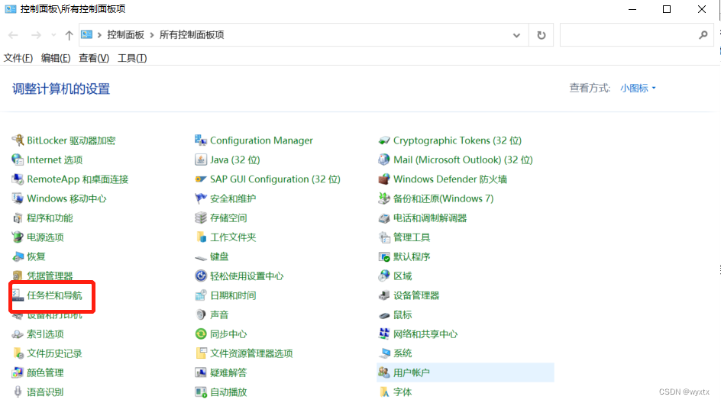Open the 鼠标 icon
Screen dimensions: 721x403
coord(384,315)
